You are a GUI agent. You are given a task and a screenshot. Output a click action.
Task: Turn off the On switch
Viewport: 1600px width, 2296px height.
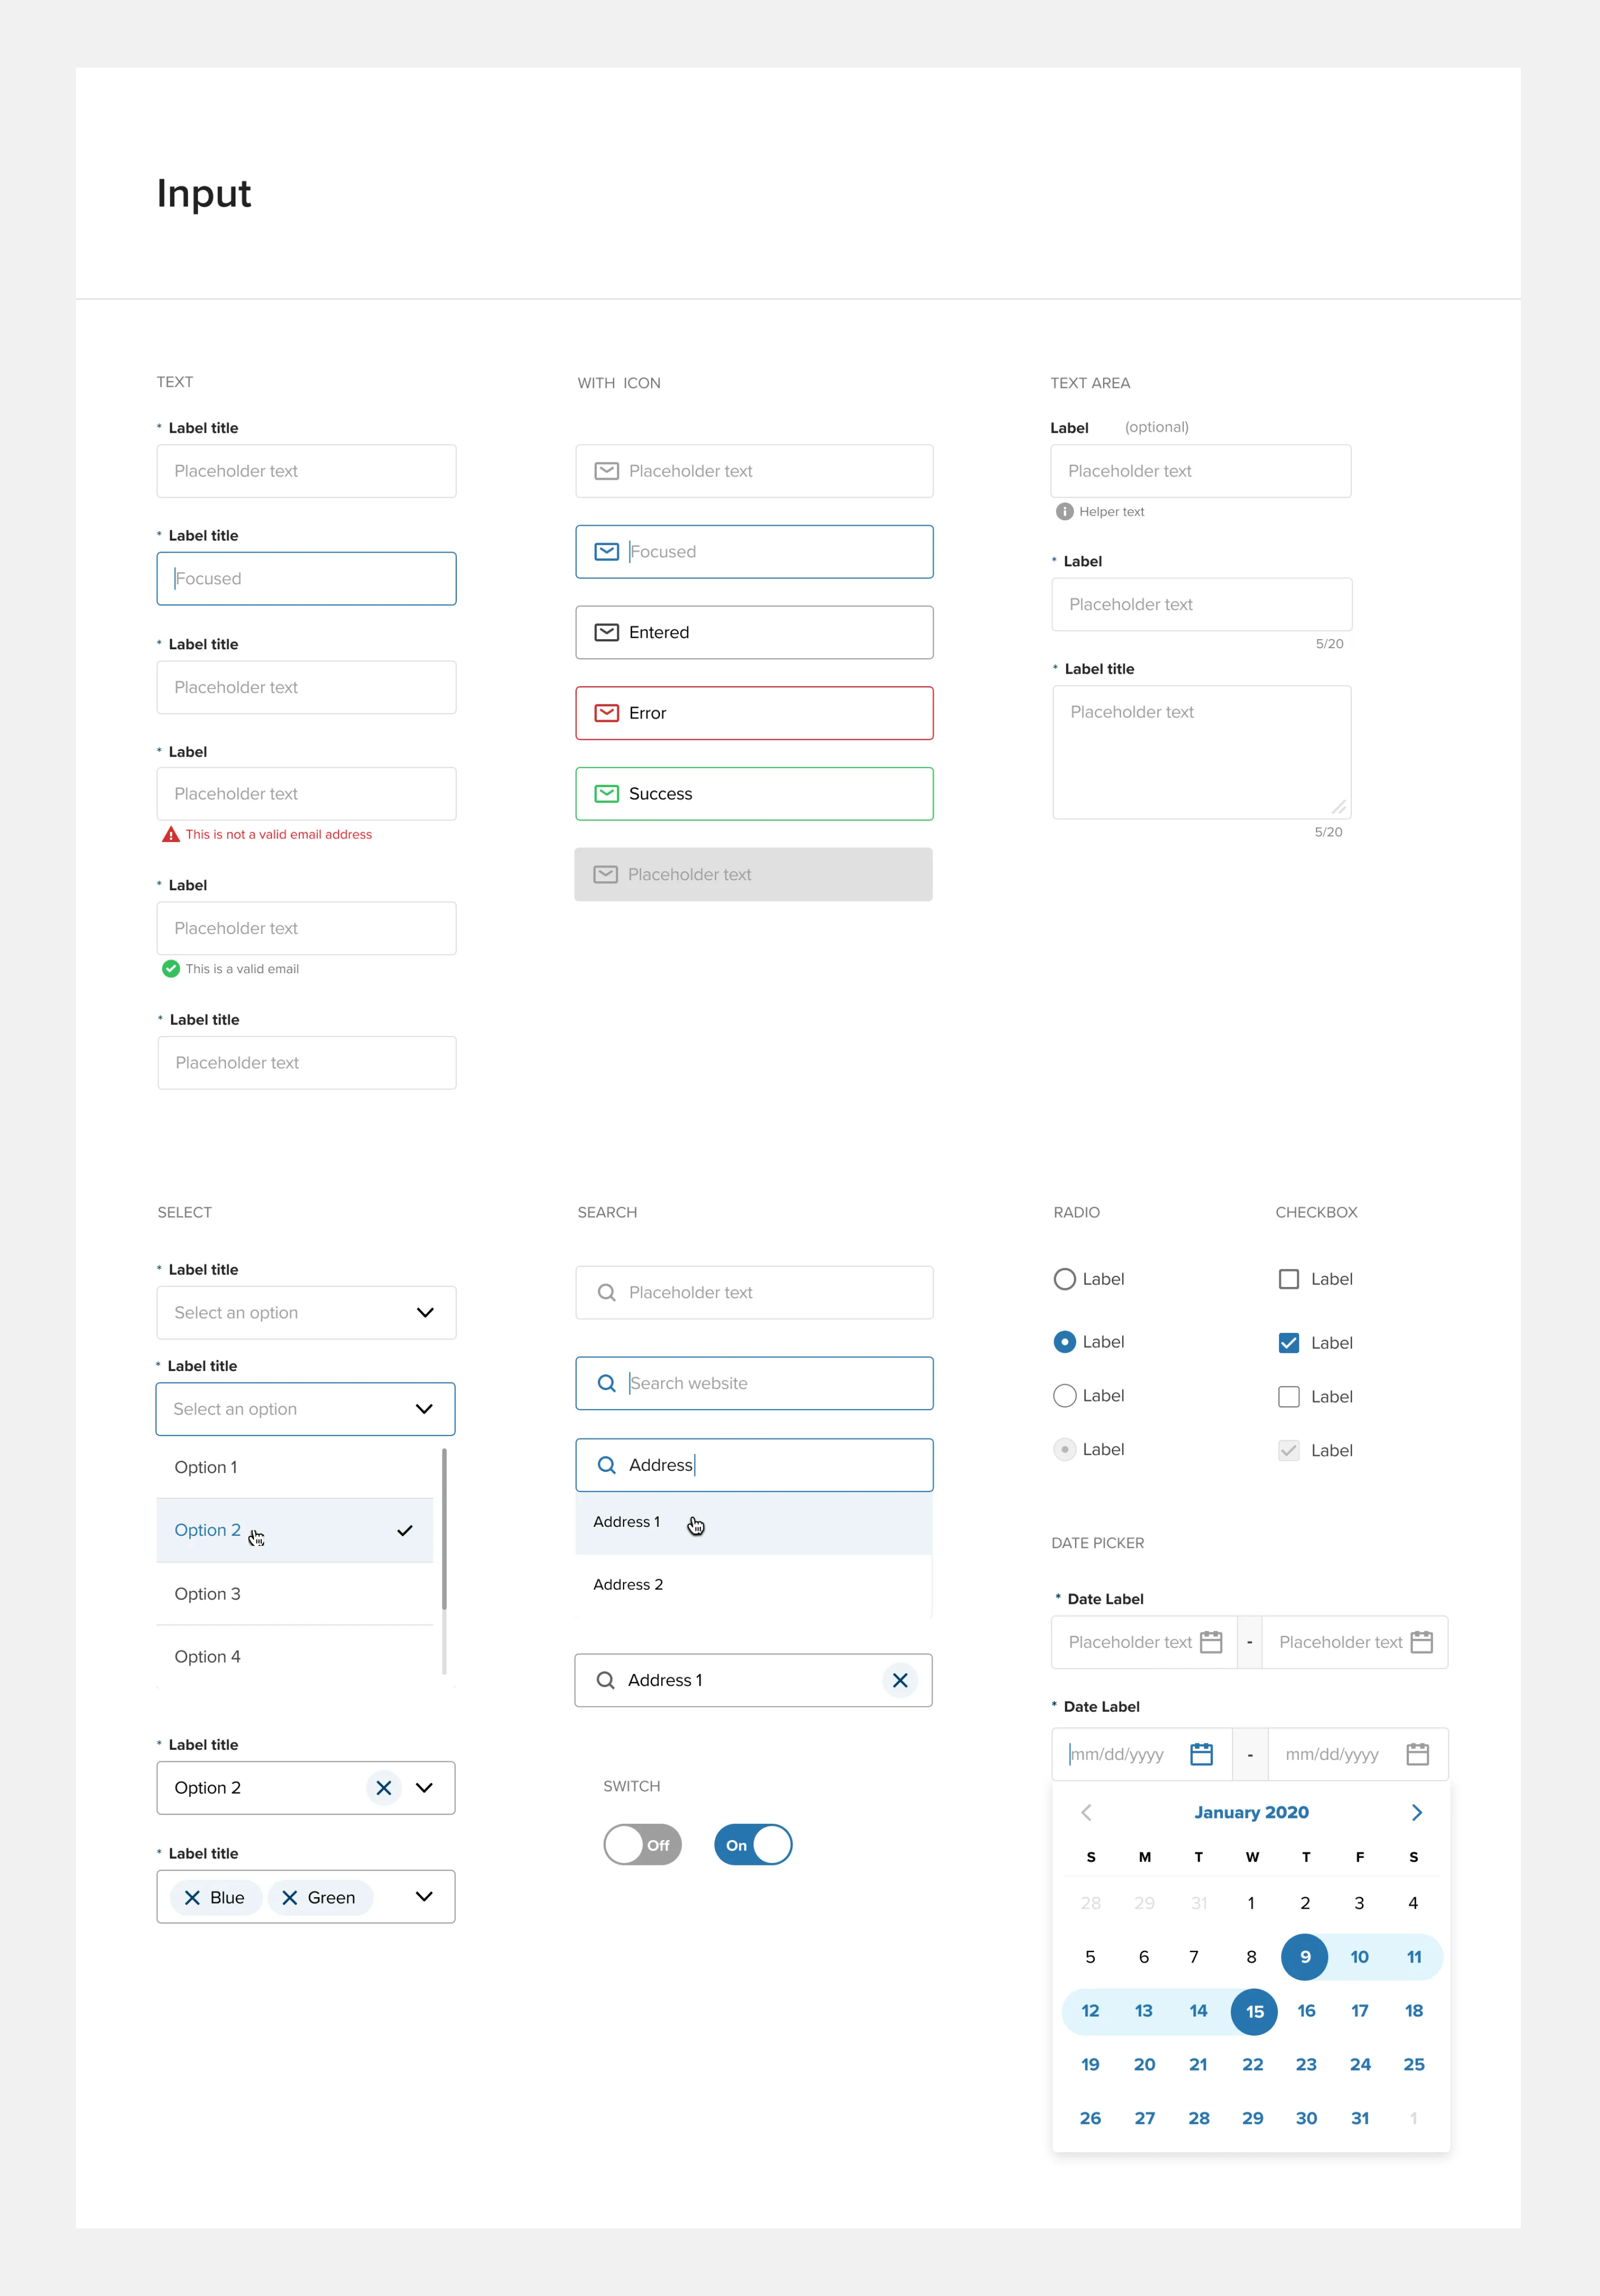coord(752,1845)
